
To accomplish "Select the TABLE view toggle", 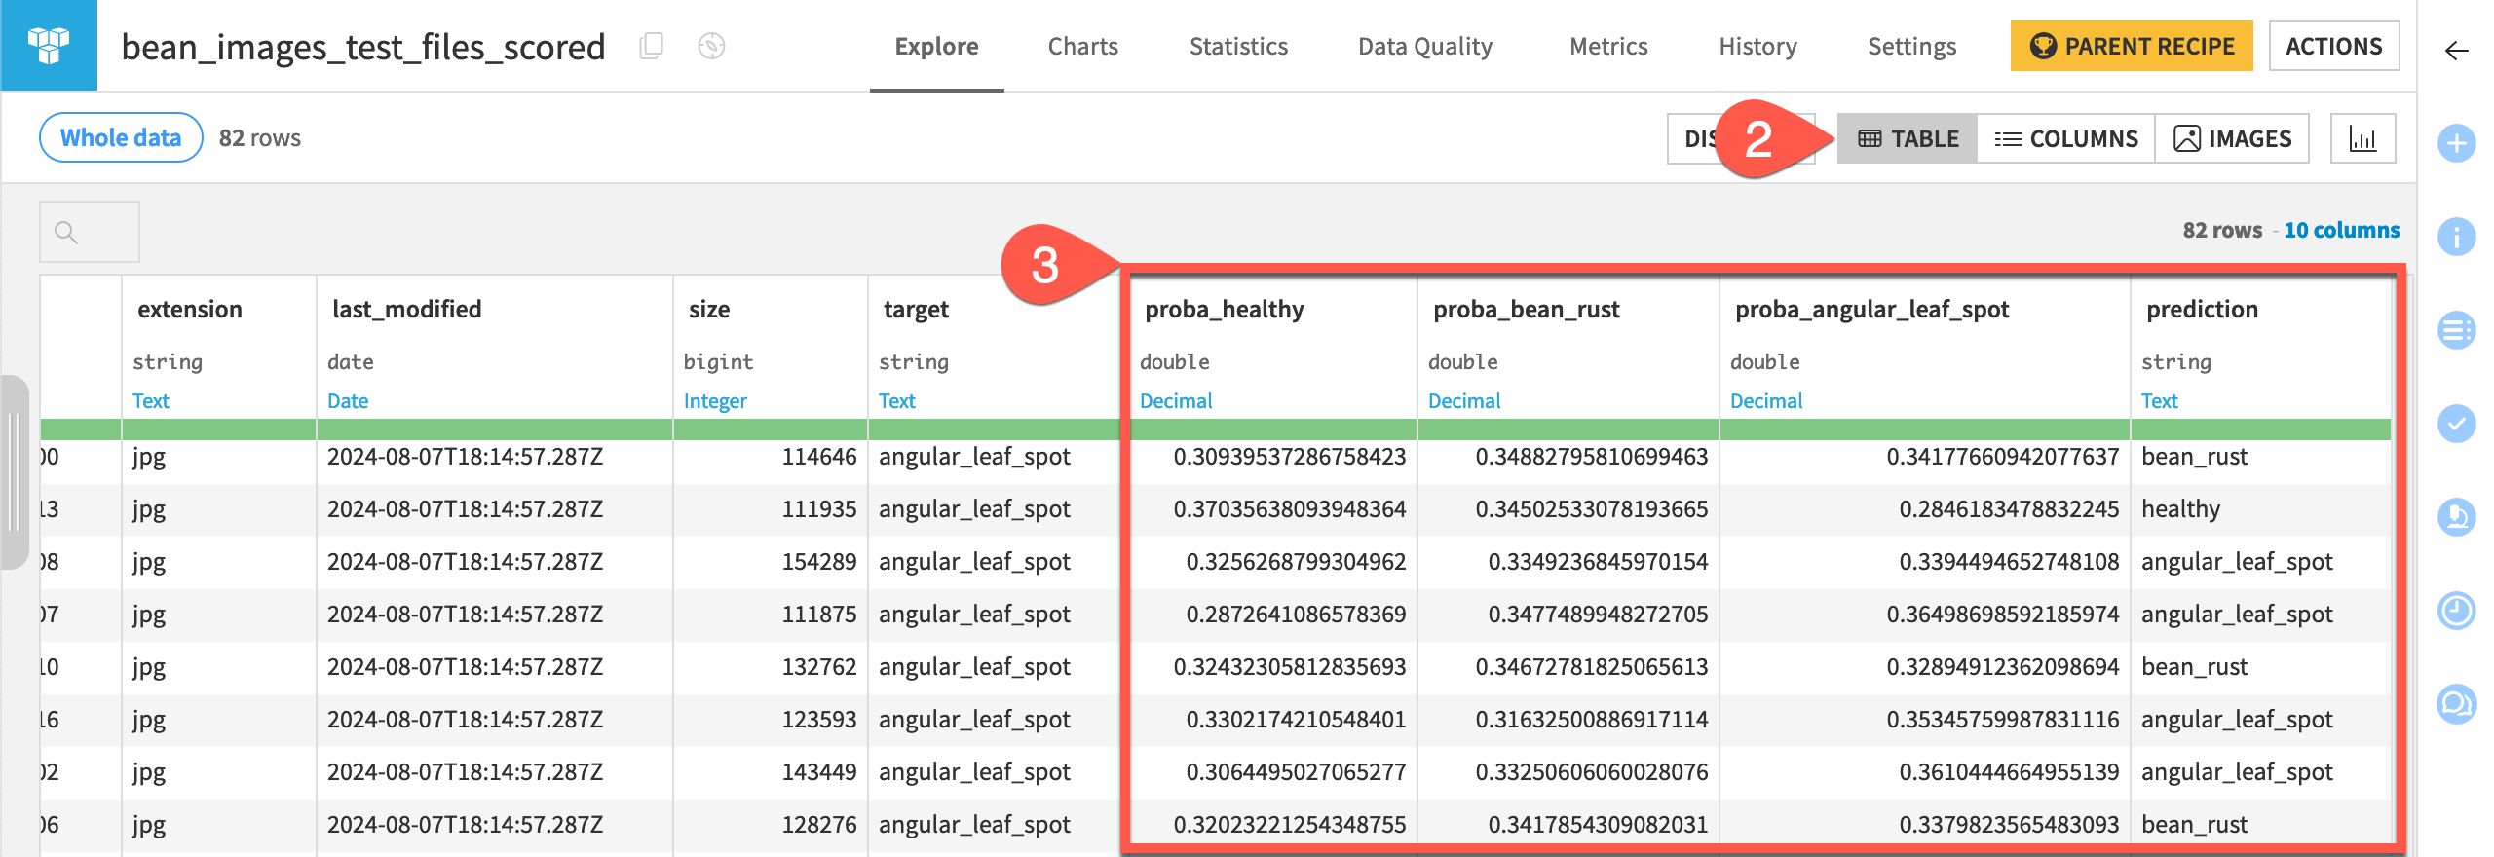I will coord(1908,138).
